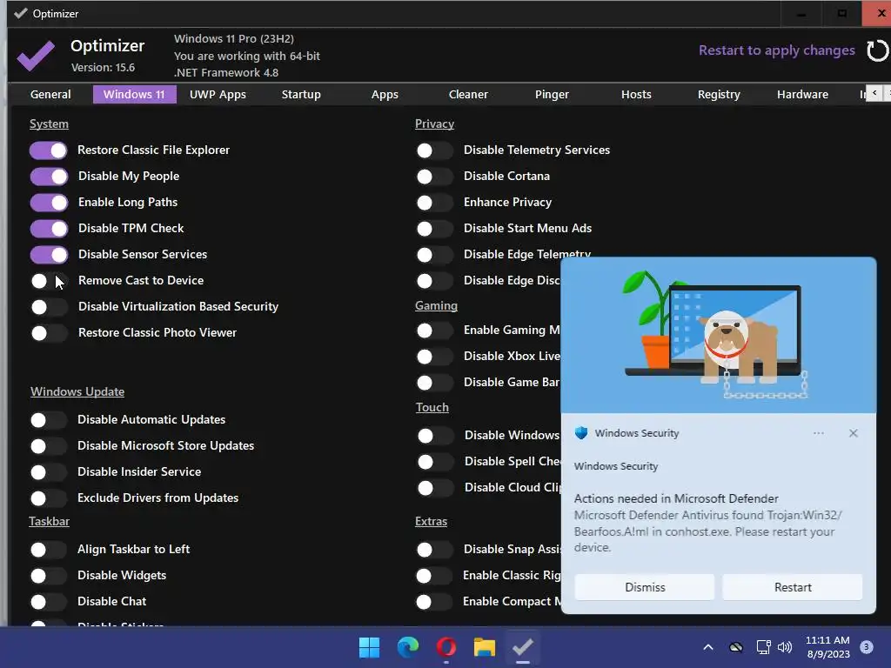Turn on Align Taskbar to Left
891x668 pixels.
[49, 550]
